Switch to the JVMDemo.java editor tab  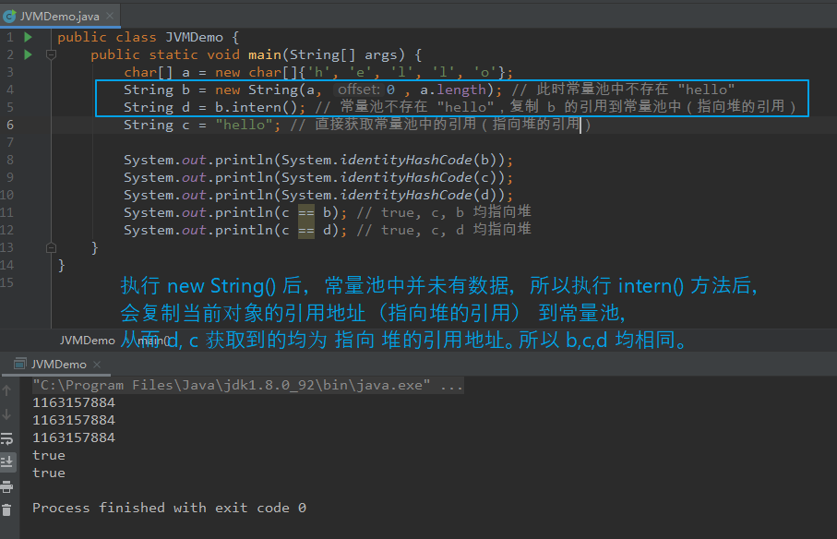pyautogui.click(x=59, y=16)
